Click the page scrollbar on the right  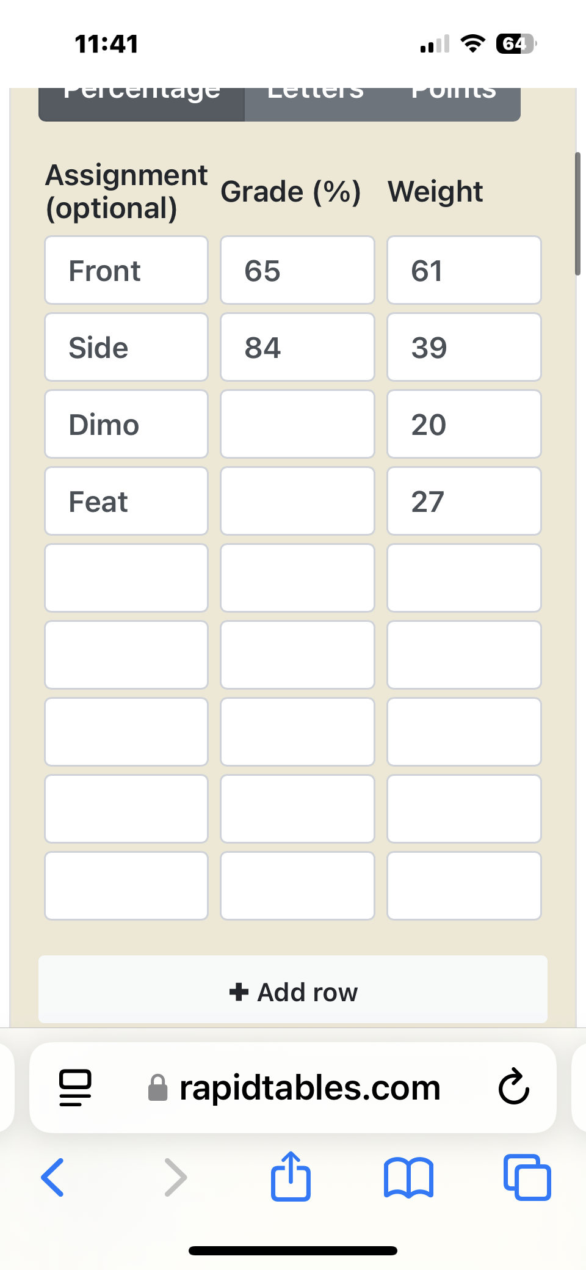click(577, 214)
